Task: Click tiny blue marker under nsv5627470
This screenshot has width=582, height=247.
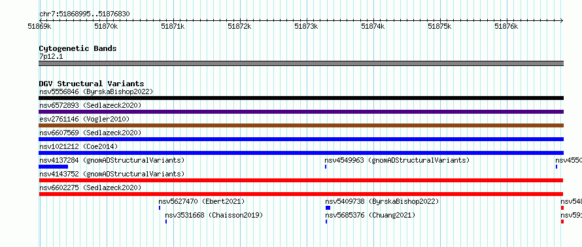Action: [x=160, y=208]
